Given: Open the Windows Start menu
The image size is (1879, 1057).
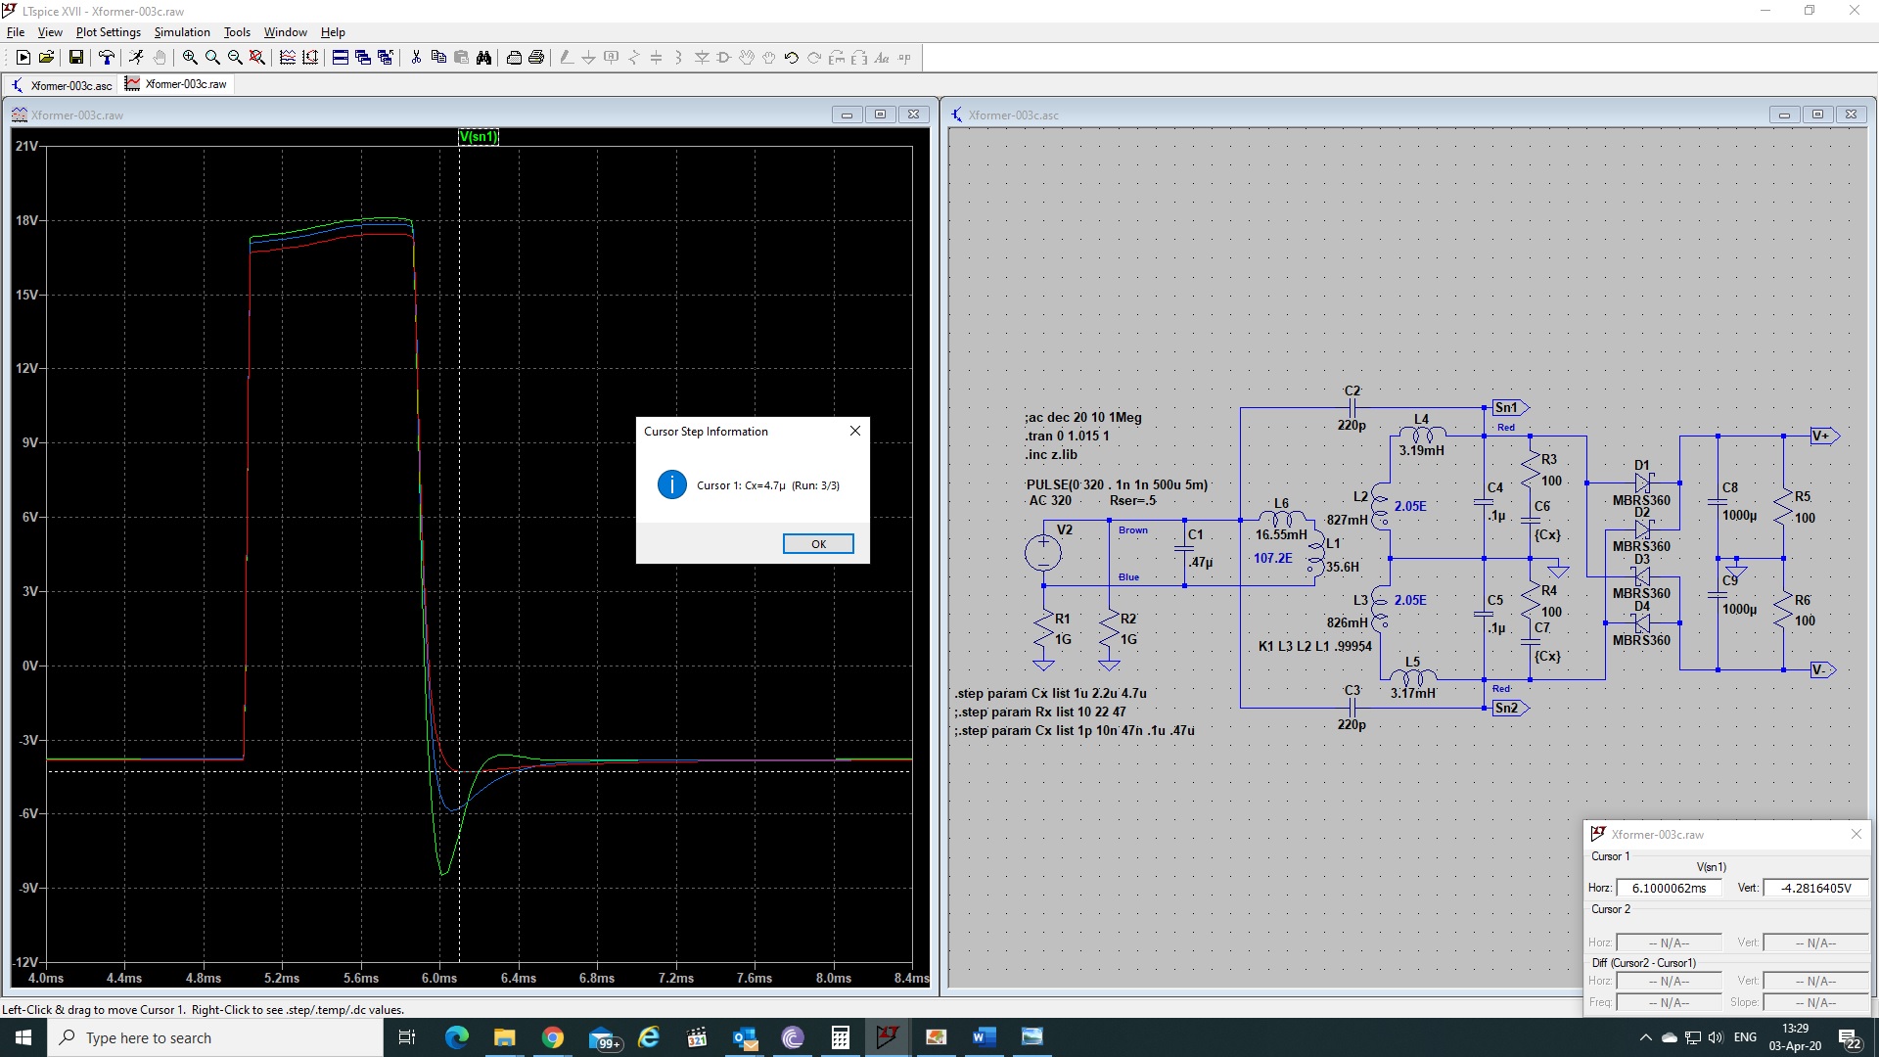Looking at the screenshot, I should point(23,1037).
